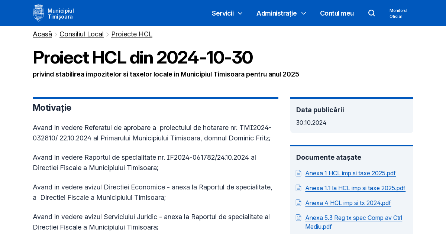This screenshot has width=446, height=234.
Task: Expand the Administrație dropdown menu
Action: (x=277, y=13)
